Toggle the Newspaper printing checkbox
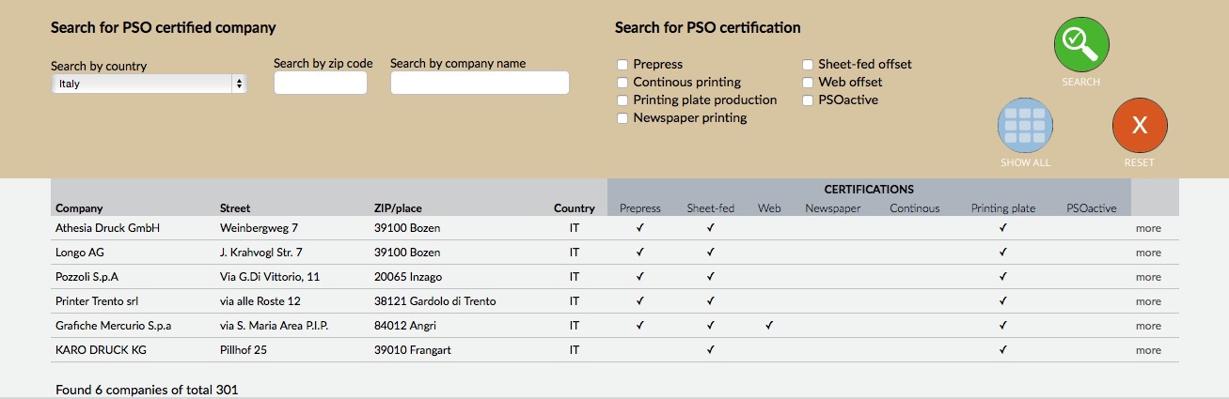 622,118
